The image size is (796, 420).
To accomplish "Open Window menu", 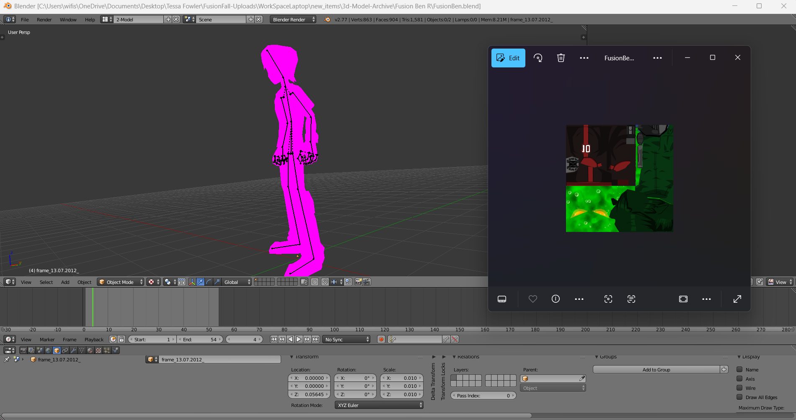I will (x=68, y=19).
